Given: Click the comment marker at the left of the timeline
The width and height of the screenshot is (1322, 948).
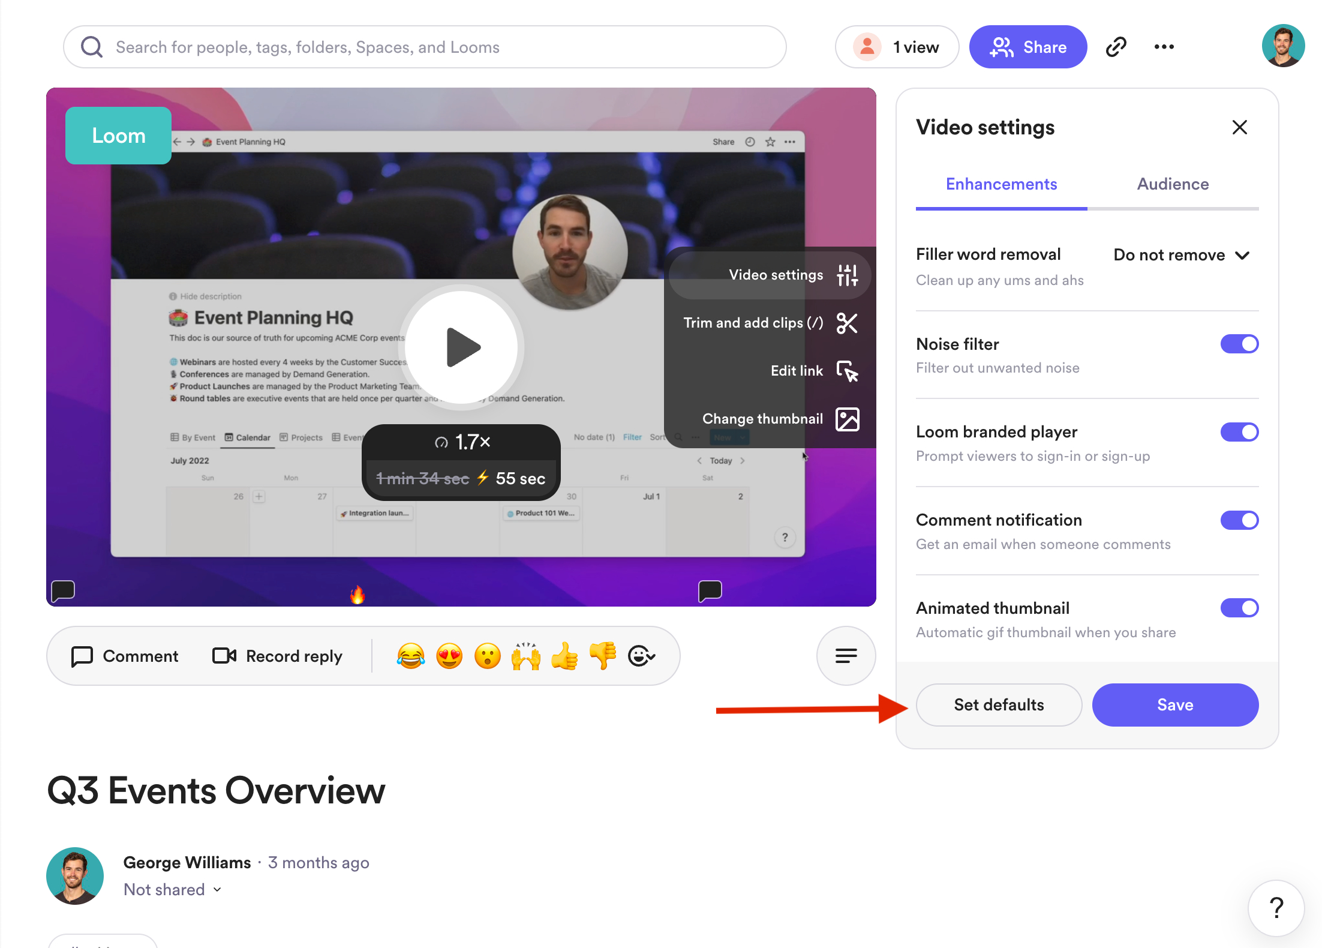Looking at the screenshot, I should tap(63, 590).
